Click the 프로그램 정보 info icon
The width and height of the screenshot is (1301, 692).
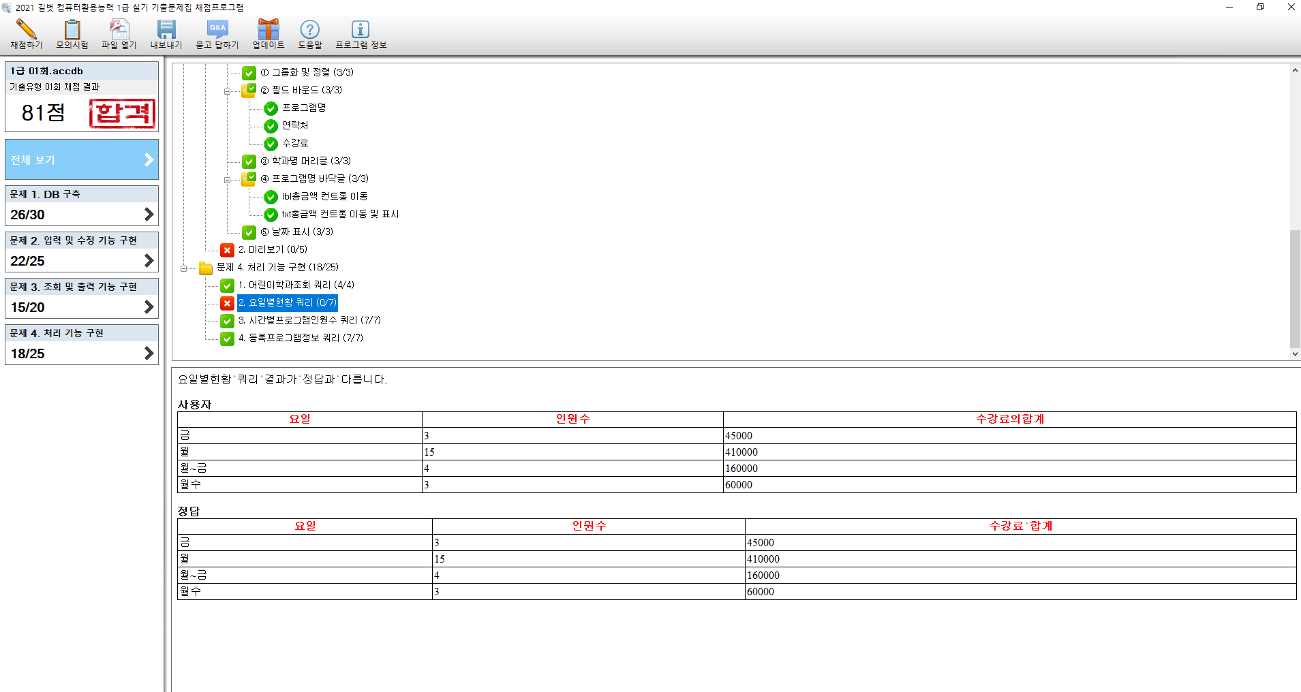360,30
